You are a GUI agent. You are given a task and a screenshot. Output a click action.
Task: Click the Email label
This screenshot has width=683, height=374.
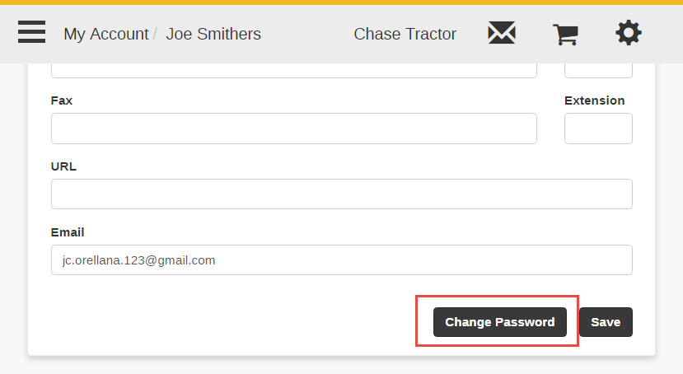(68, 232)
